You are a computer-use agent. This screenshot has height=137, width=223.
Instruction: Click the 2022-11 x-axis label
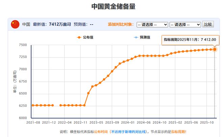click(80, 123)
